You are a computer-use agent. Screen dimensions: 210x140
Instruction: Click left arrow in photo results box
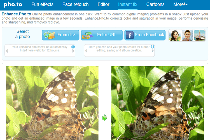point(86,51)
